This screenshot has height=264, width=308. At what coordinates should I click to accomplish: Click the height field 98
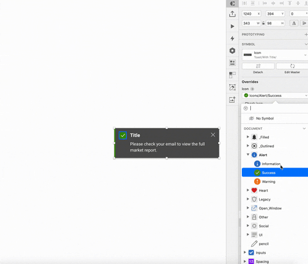tap(275, 23)
